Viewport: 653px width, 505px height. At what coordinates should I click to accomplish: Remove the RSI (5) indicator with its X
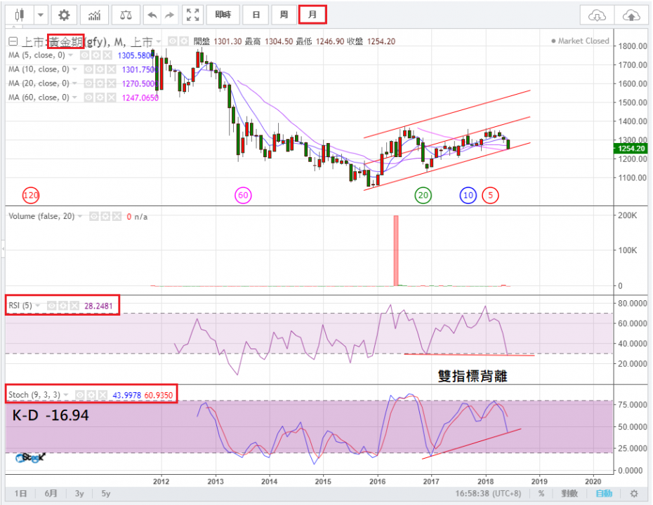pyautogui.click(x=74, y=306)
